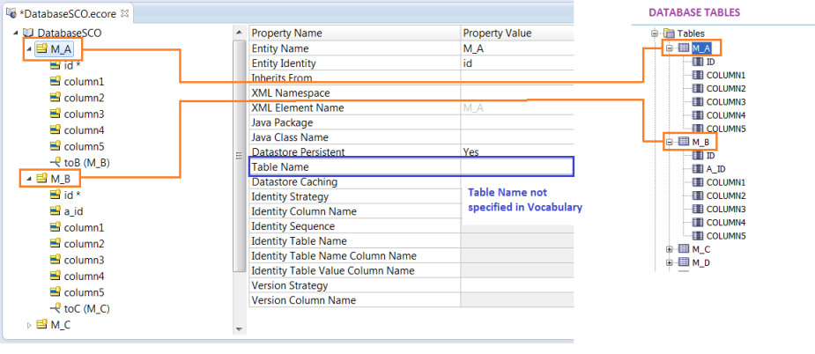Expand the M_C entity in ecore tree
The height and width of the screenshot is (354, 815).
point(29,325)
